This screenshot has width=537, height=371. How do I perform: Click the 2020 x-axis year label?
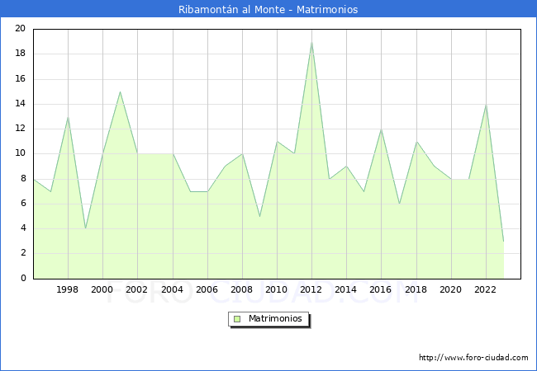tap(451, 289)
